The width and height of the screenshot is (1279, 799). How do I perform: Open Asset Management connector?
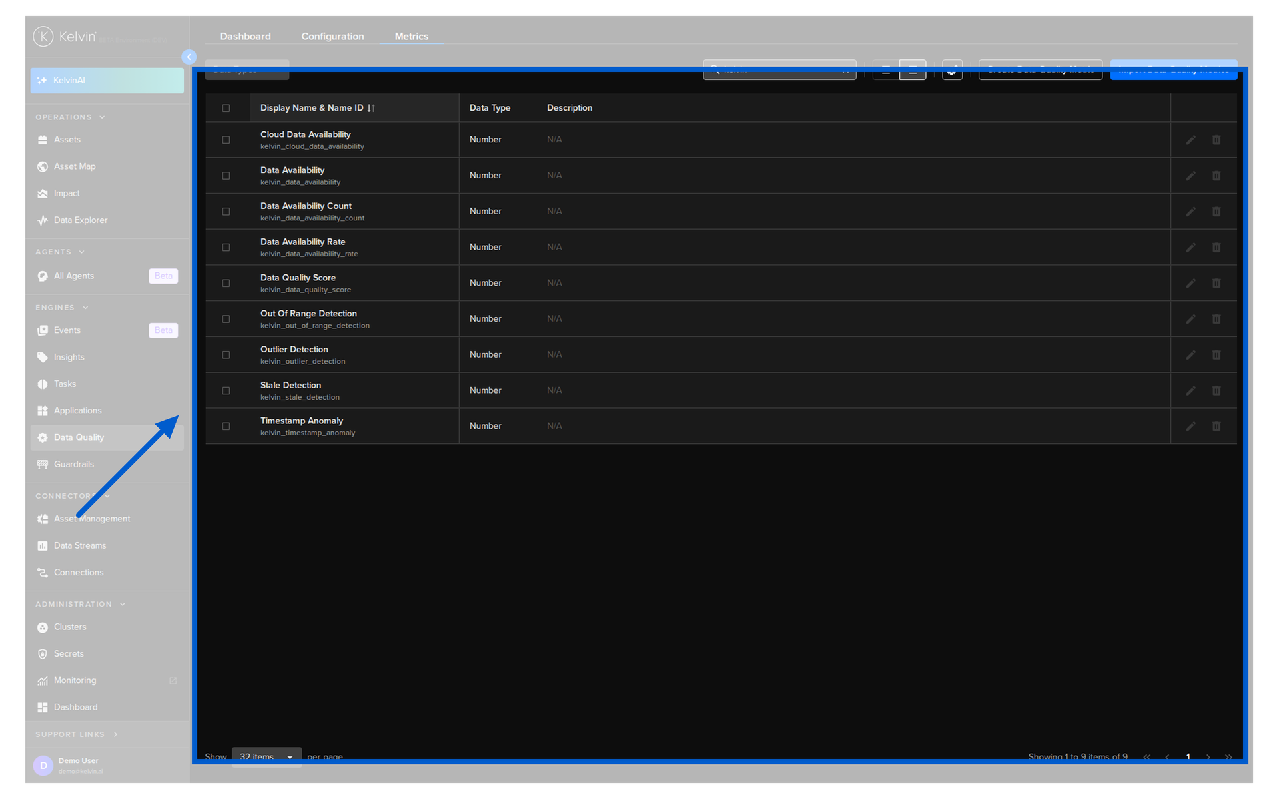tap(107, 519)
